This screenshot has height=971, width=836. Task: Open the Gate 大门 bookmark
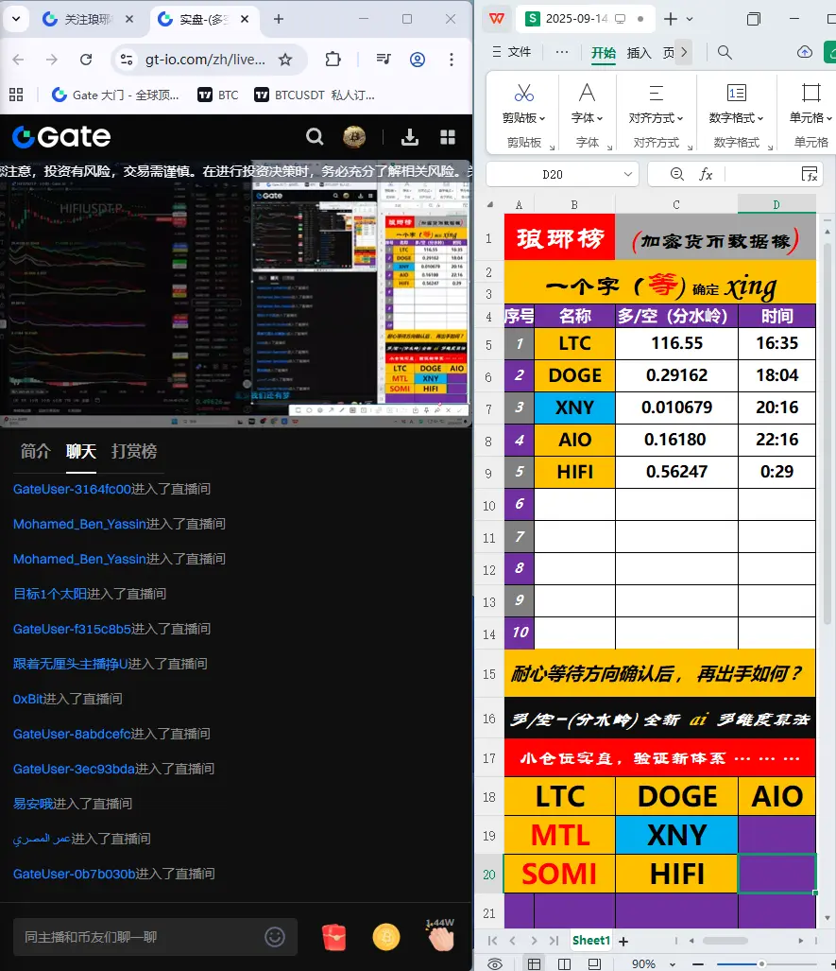point(115,95)
